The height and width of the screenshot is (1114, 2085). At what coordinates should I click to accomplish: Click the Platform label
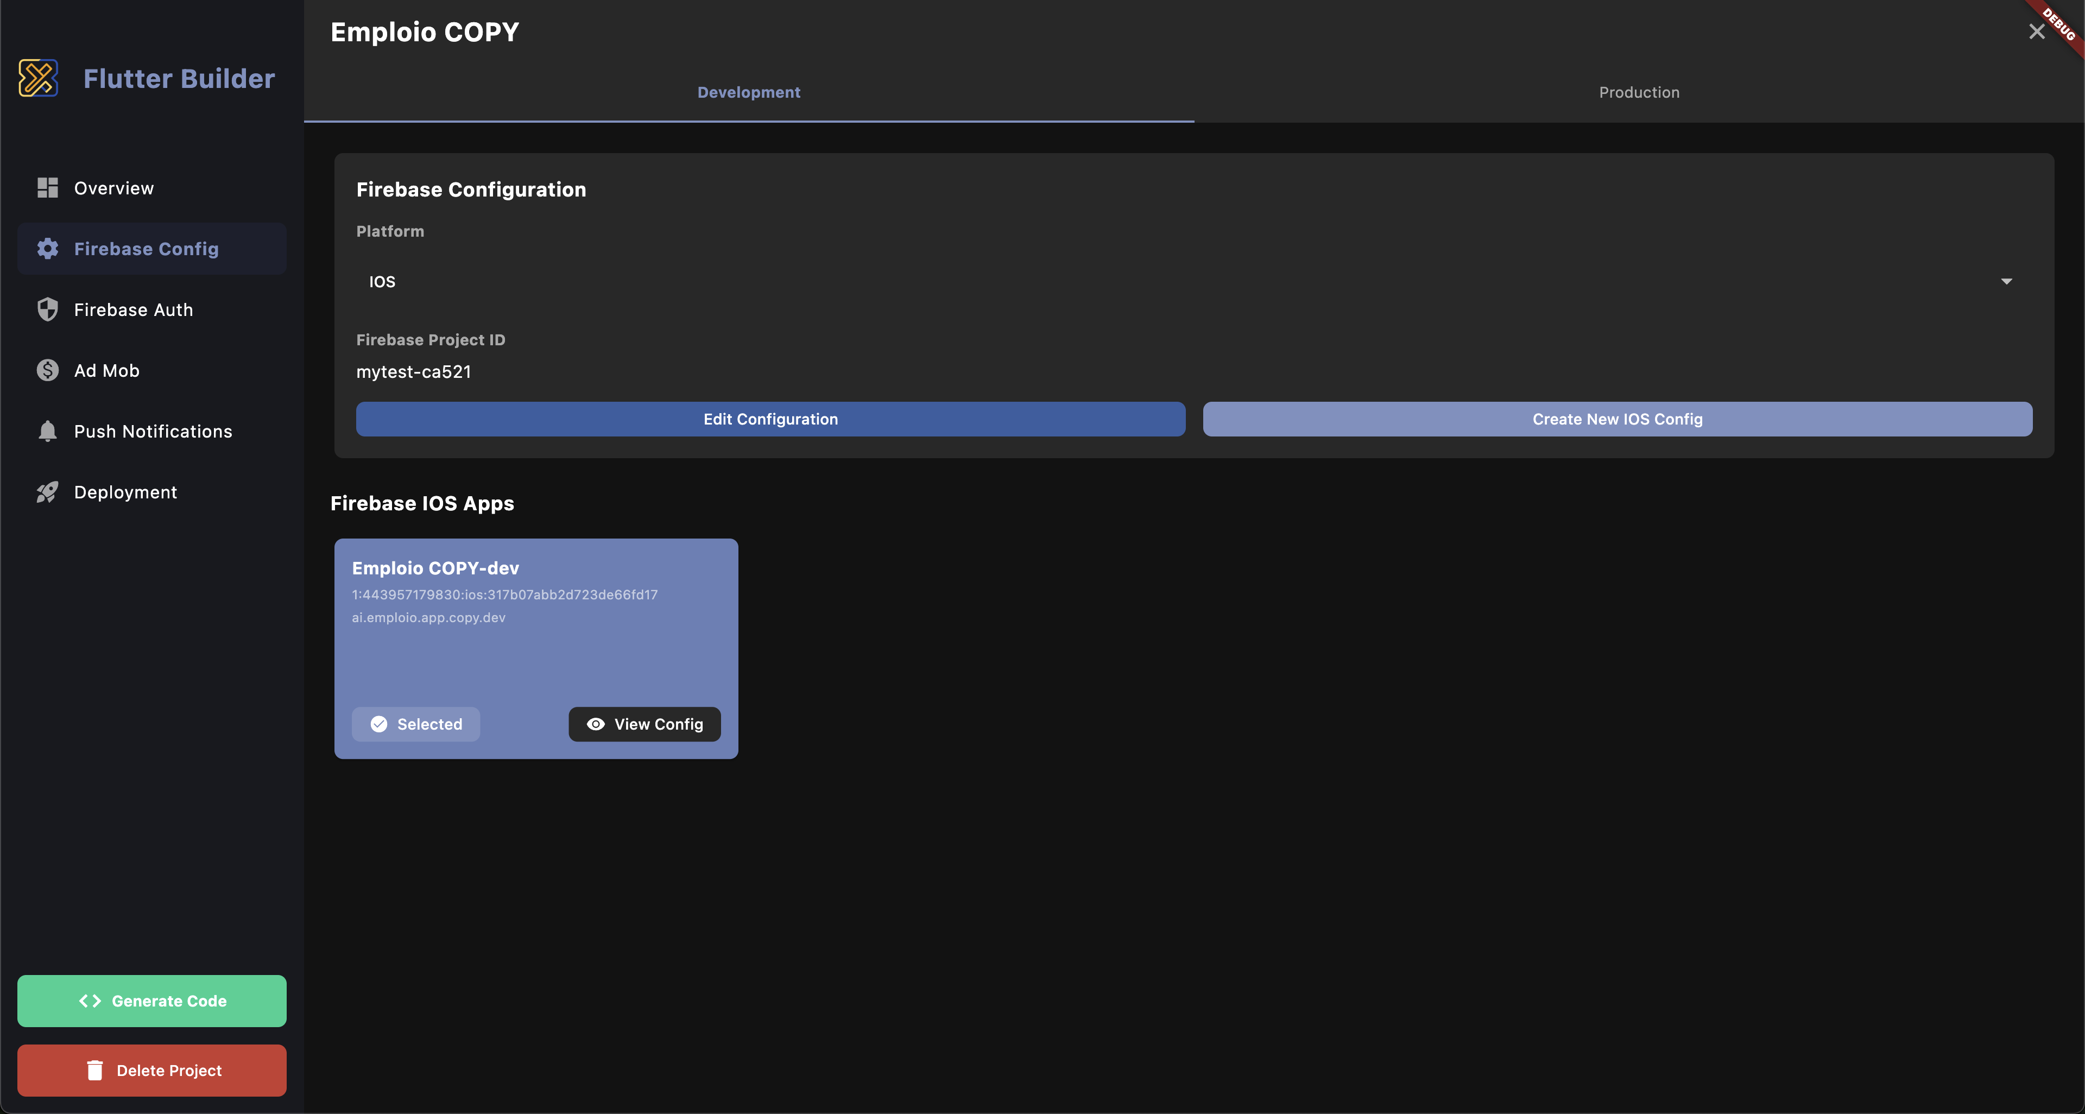pyautogui.click(x=390, y=231)
